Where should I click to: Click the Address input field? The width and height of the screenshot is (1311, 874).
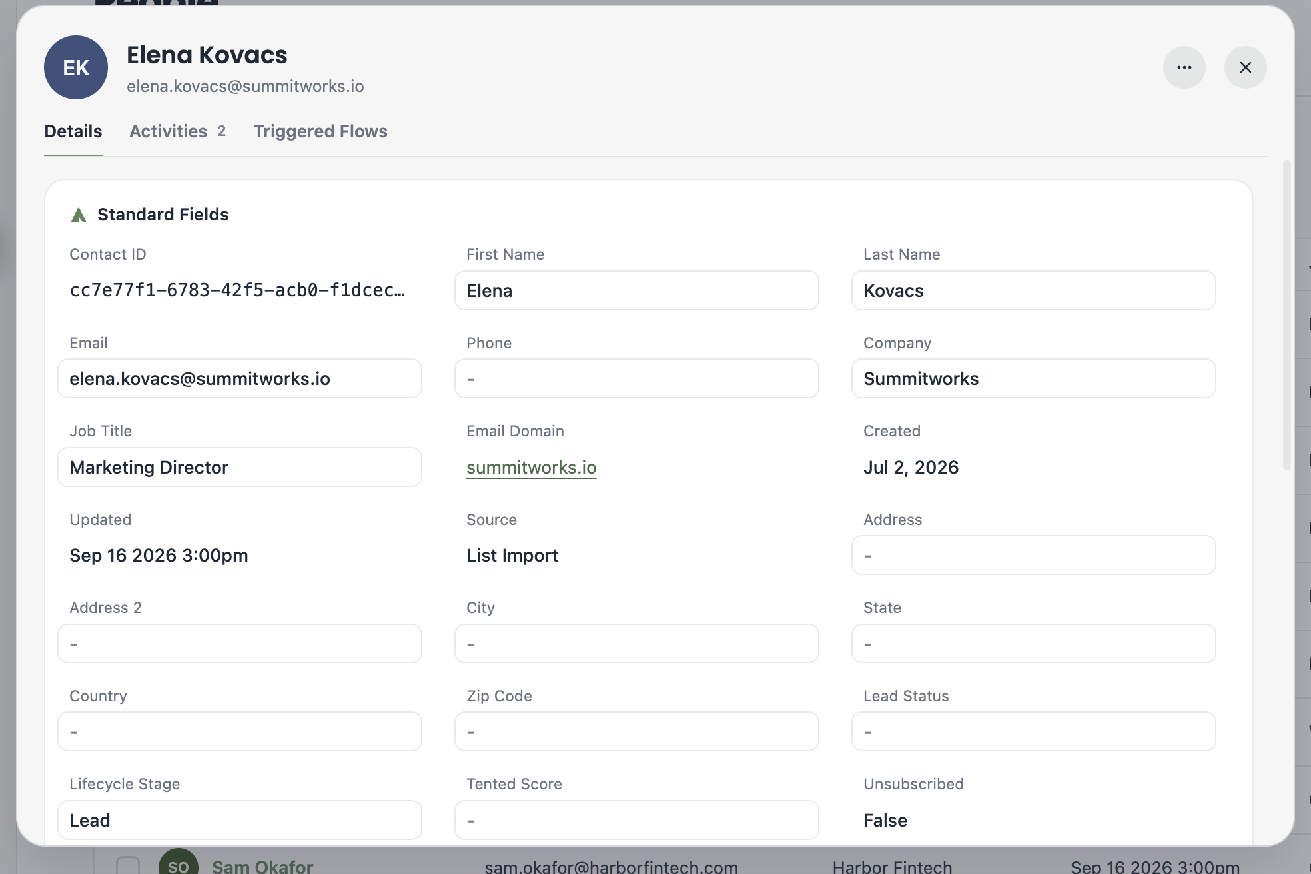click(x=1033, y=555)
